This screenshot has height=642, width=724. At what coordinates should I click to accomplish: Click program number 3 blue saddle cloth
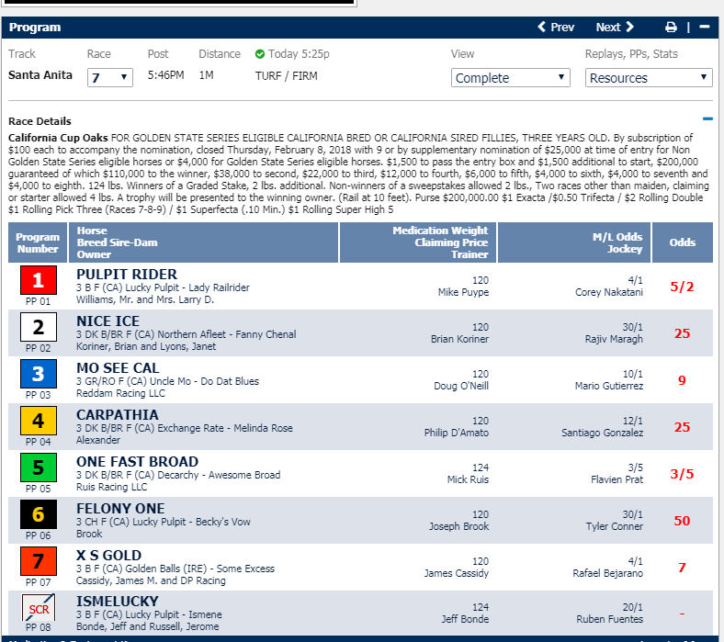pos(38,373)
